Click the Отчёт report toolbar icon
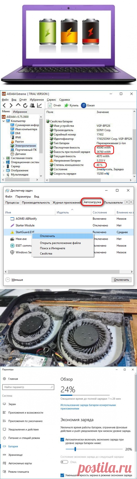The width and height of the screenshot is (137, 479). [50, 105]
